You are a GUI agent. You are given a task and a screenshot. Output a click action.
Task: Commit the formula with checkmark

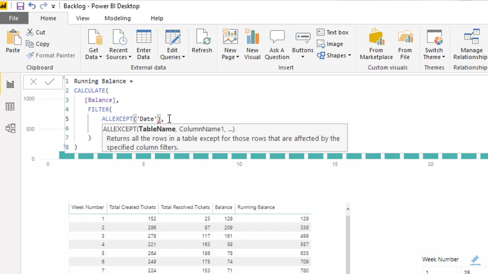click(x=50, y=82)
